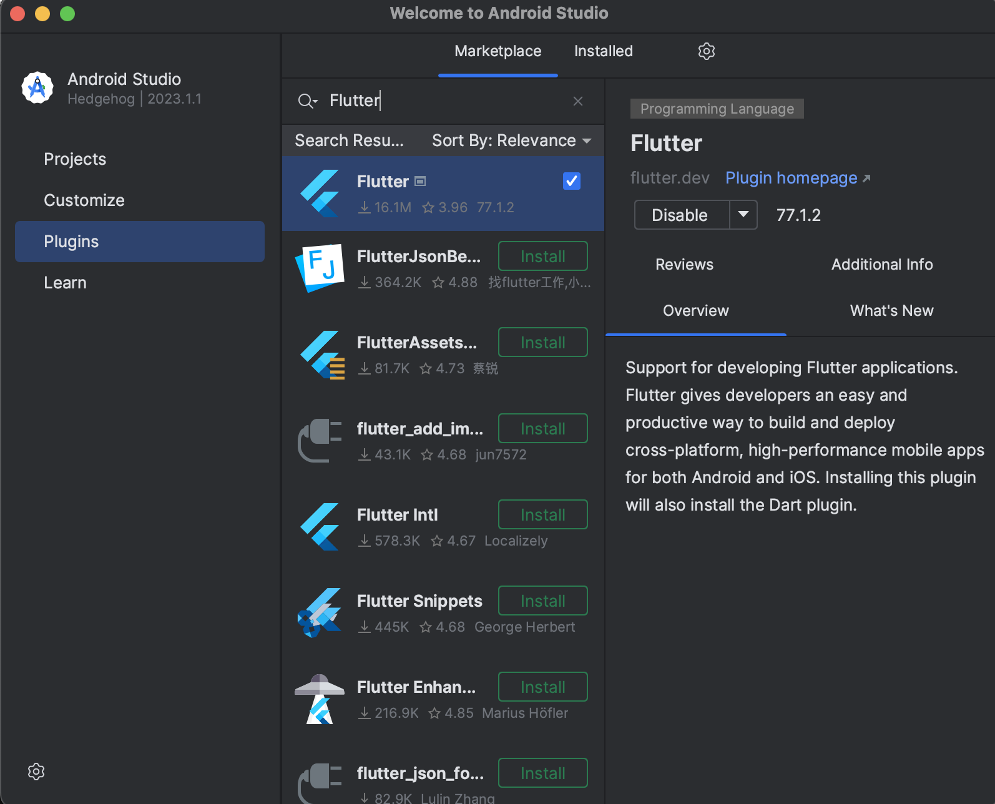Expand the Disable button dropdown arrow

coord(743,215)
